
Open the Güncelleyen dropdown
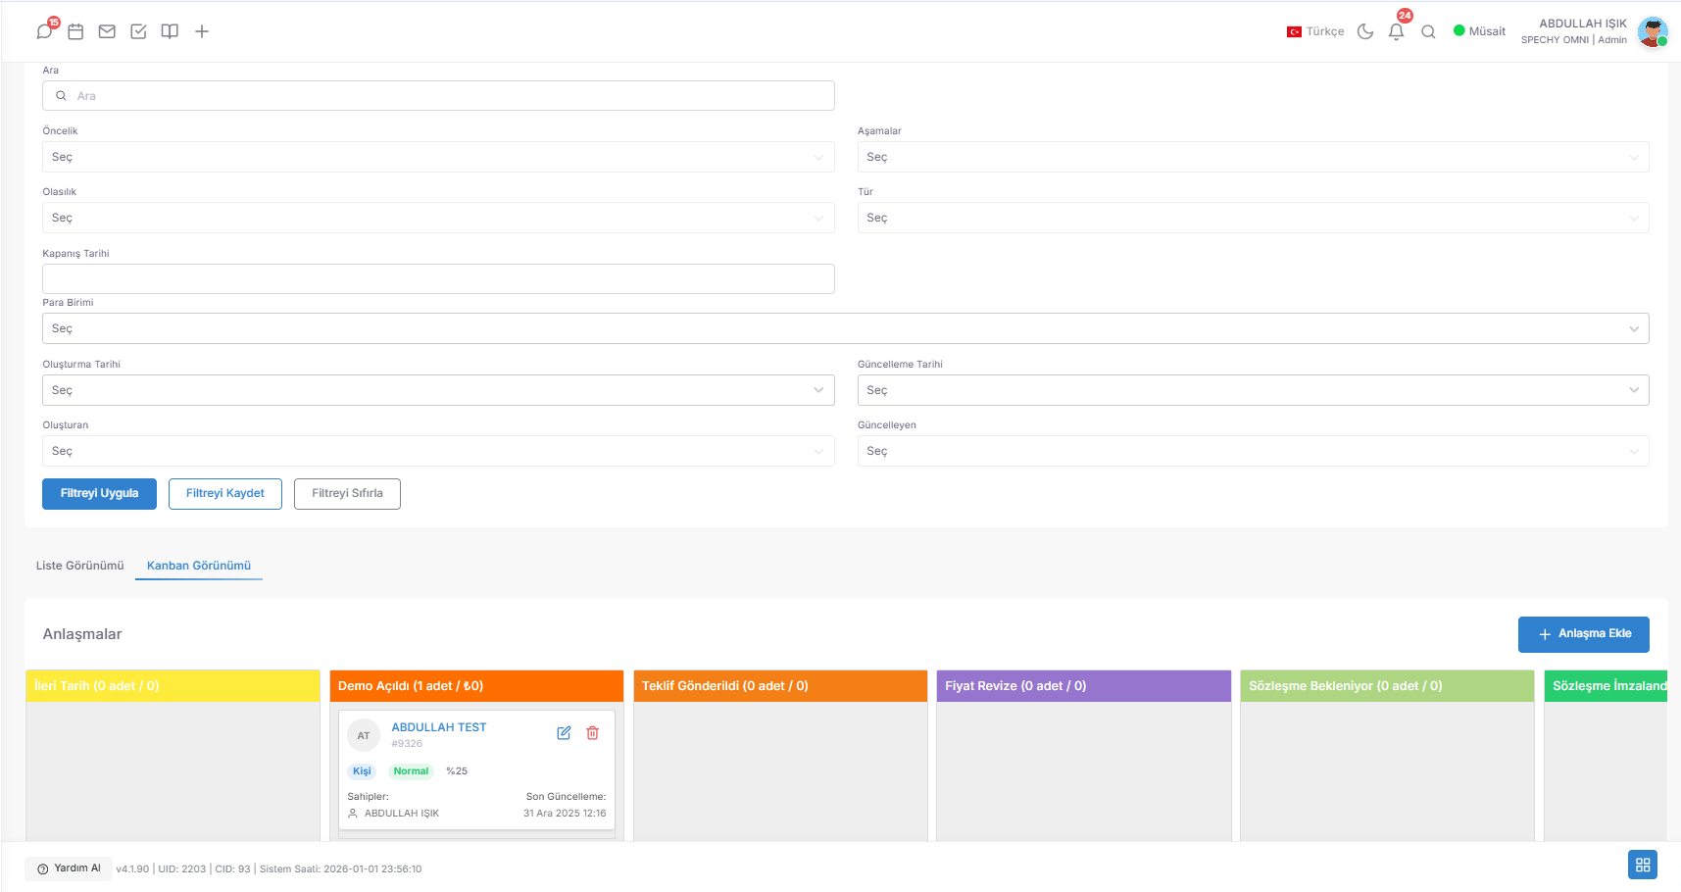click(x=1253, y=451)
